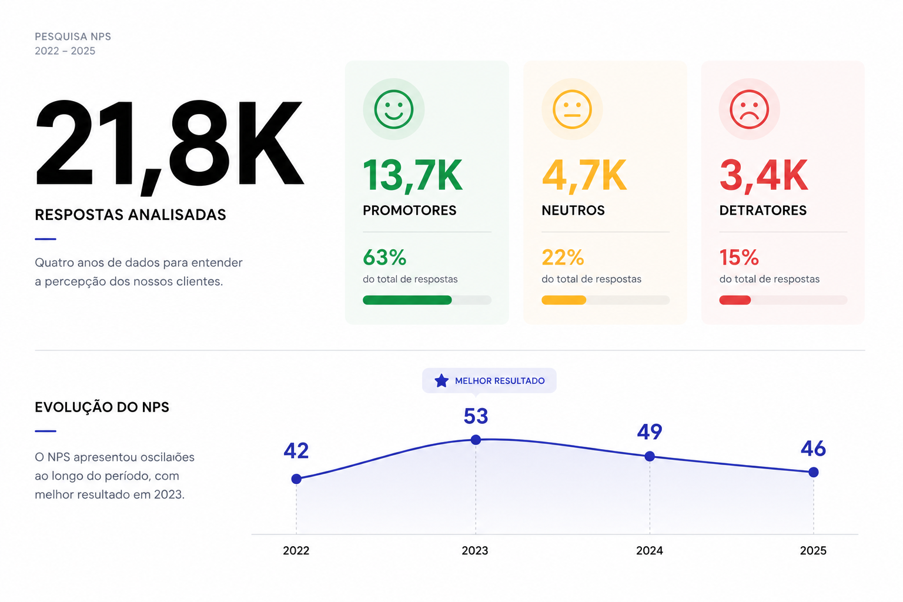Click the NEUTROS label
903x602 pixels.
coord(573,210)
